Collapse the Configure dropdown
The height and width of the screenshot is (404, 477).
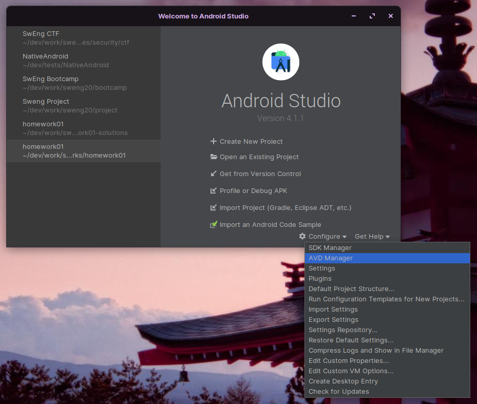[x=323, y=236]
